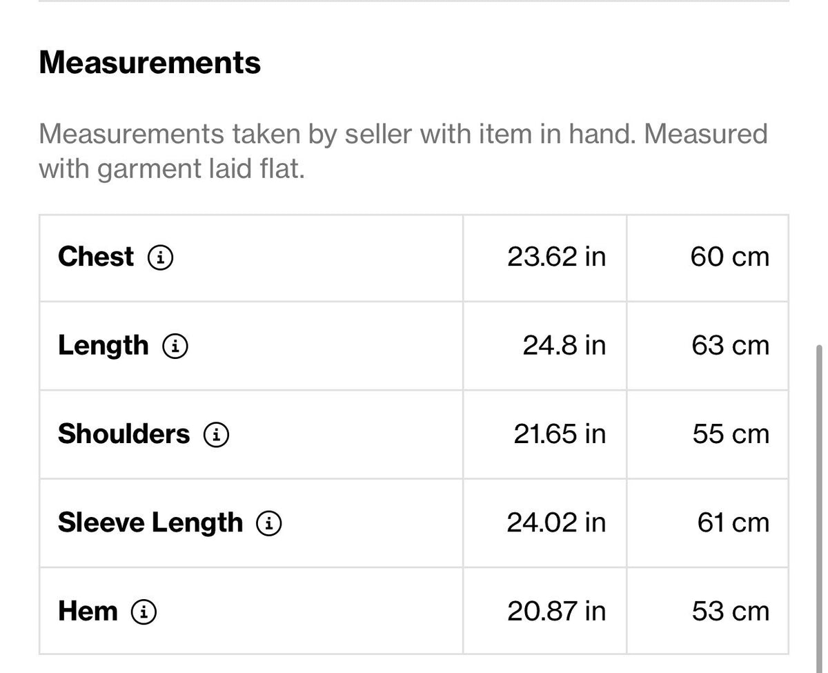Click the Hem row label

click(88, 612)
